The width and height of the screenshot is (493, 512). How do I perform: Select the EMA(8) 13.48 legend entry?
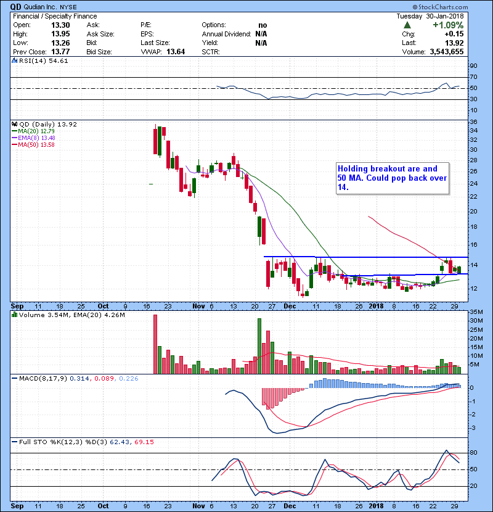pyautogui.click(x=33, y=138)
